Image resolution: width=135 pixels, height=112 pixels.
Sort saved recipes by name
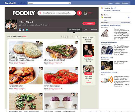point(24,37)
